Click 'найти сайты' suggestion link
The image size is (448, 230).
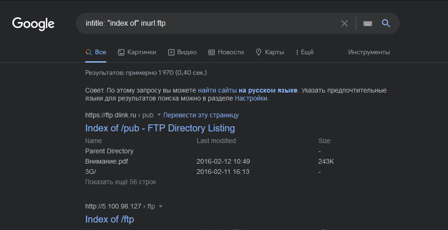217,90
